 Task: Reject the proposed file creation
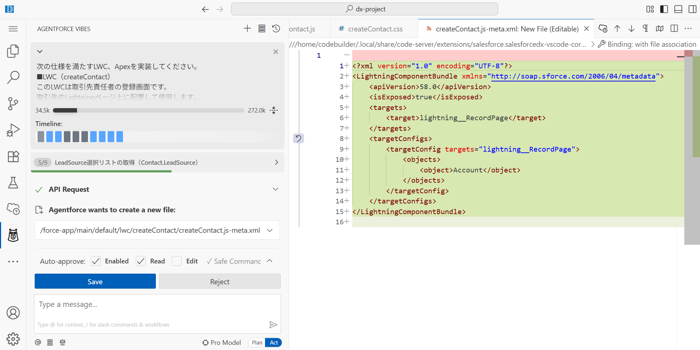coord(219,281)
